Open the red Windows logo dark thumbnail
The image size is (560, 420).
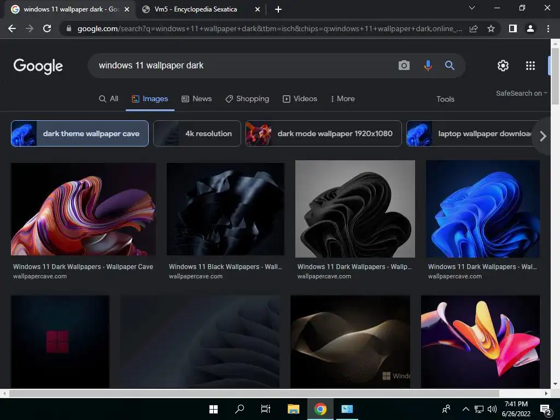60,341
